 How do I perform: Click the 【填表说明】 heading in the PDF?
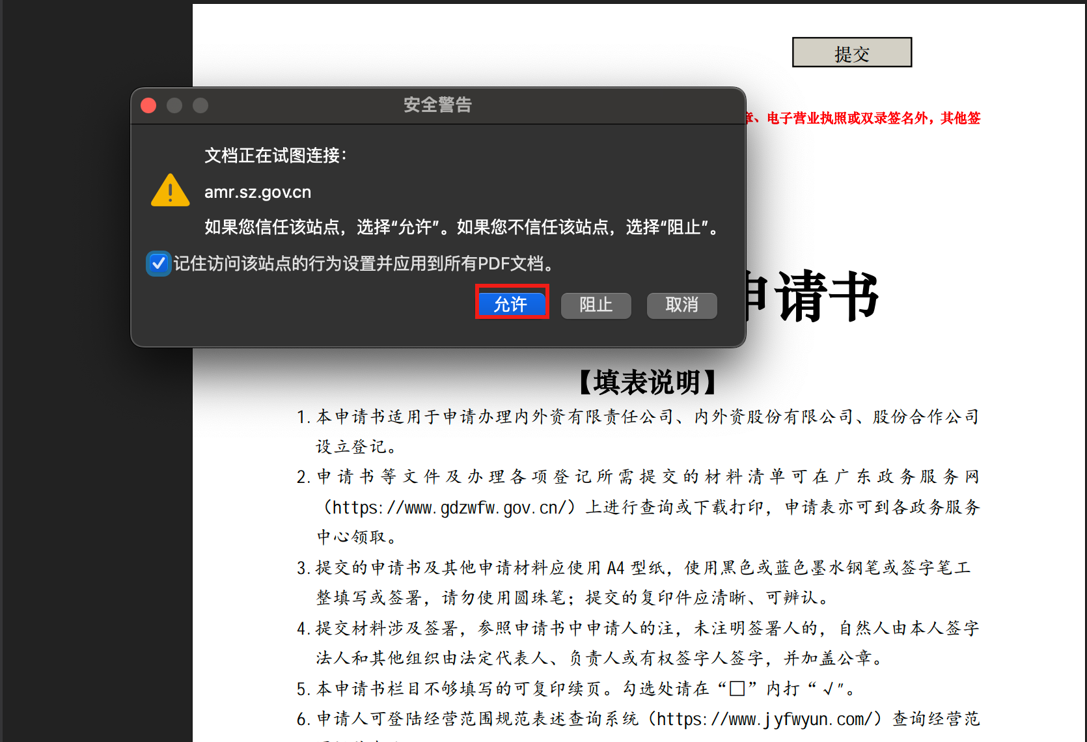click(x=648, y=383)
